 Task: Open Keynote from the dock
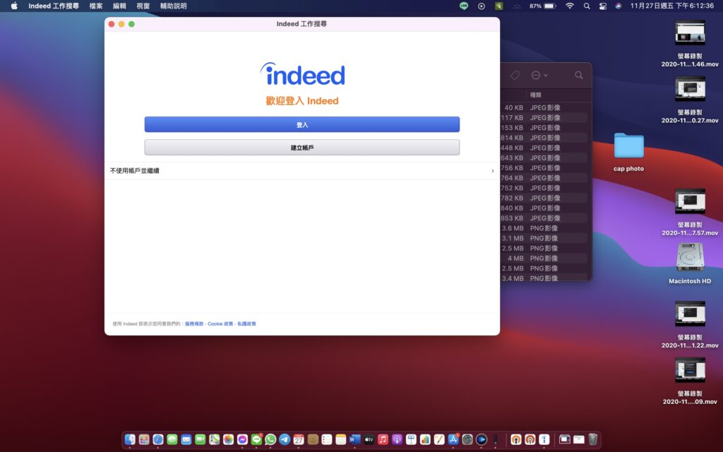tap(411, 439)
